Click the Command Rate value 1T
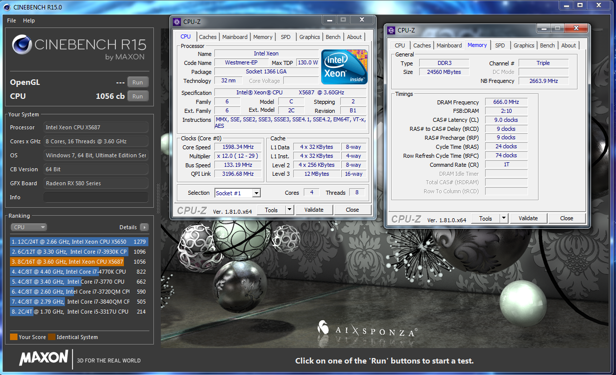 (506, 165)
